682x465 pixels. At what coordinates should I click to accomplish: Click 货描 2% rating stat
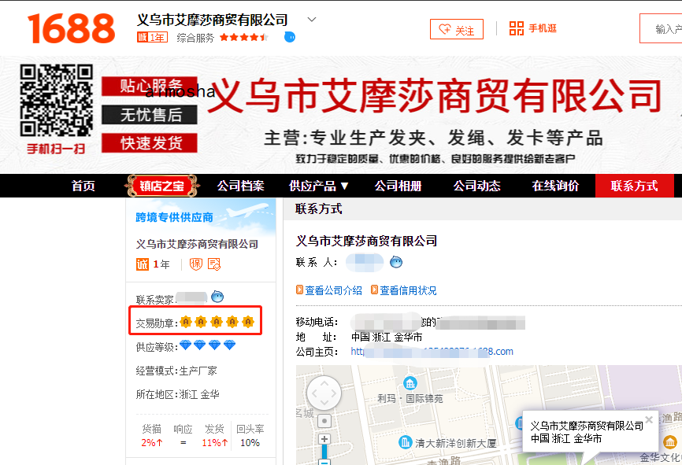tap(152, 436)
